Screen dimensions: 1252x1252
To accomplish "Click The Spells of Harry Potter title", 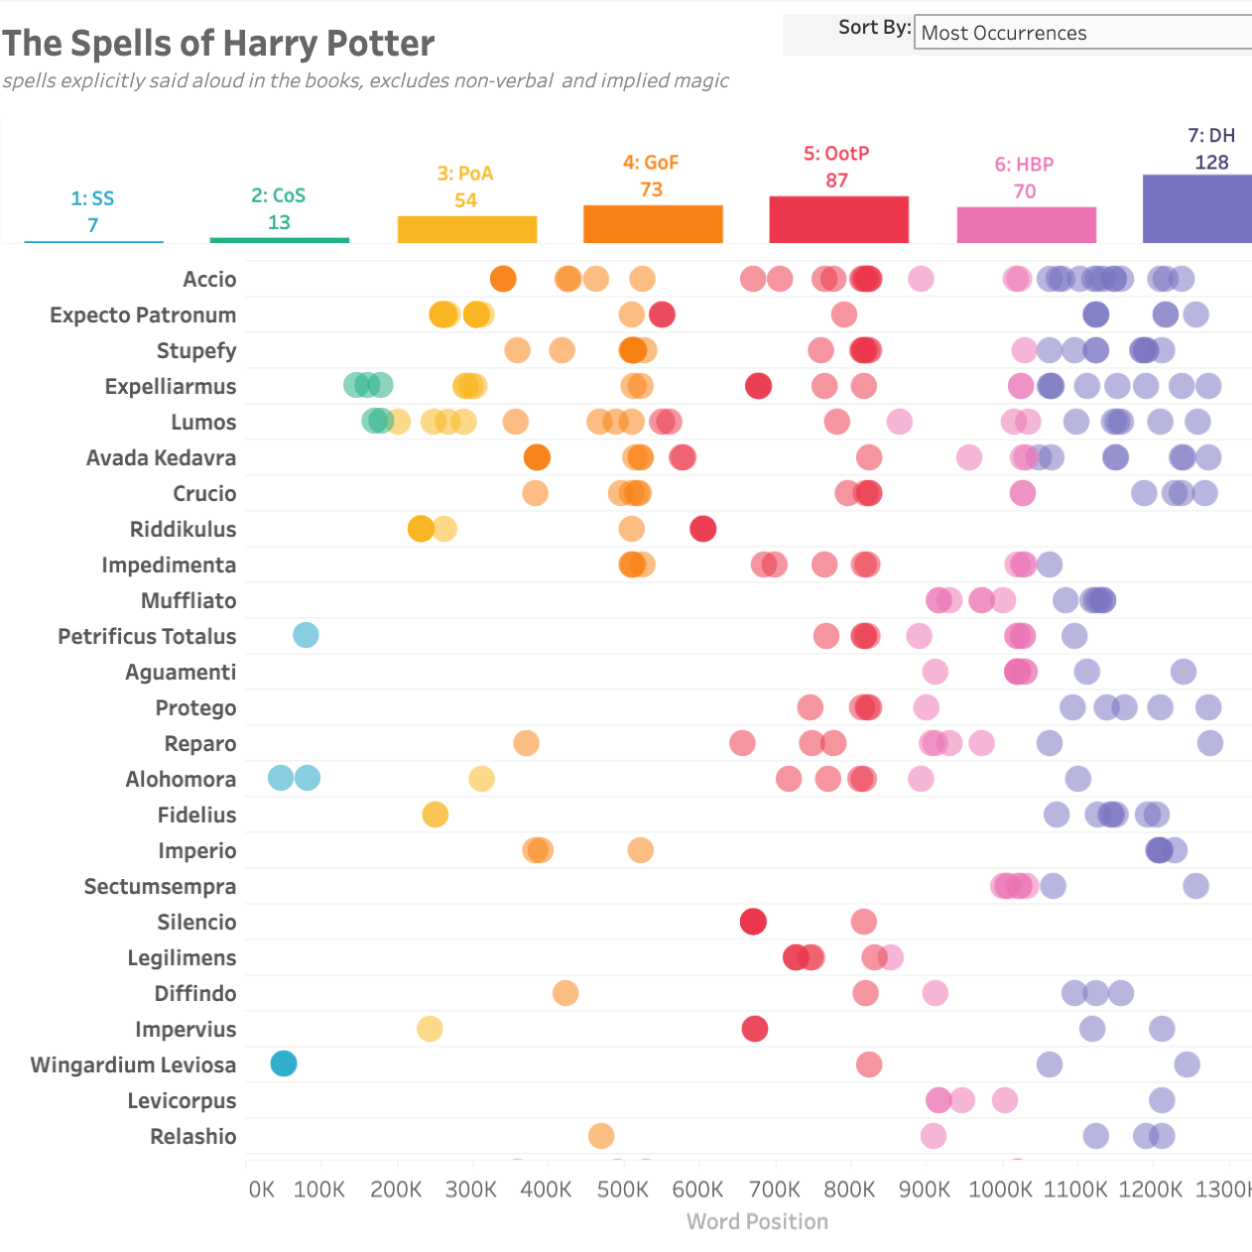I will click(x=218, y=44).
